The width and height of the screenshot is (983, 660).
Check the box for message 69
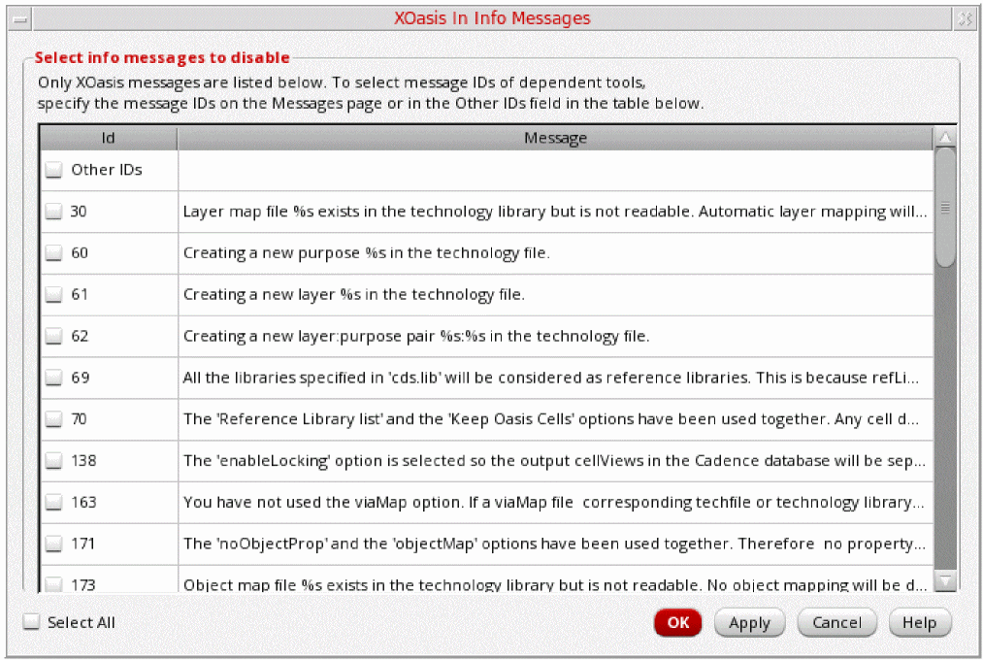click(54, 378)
